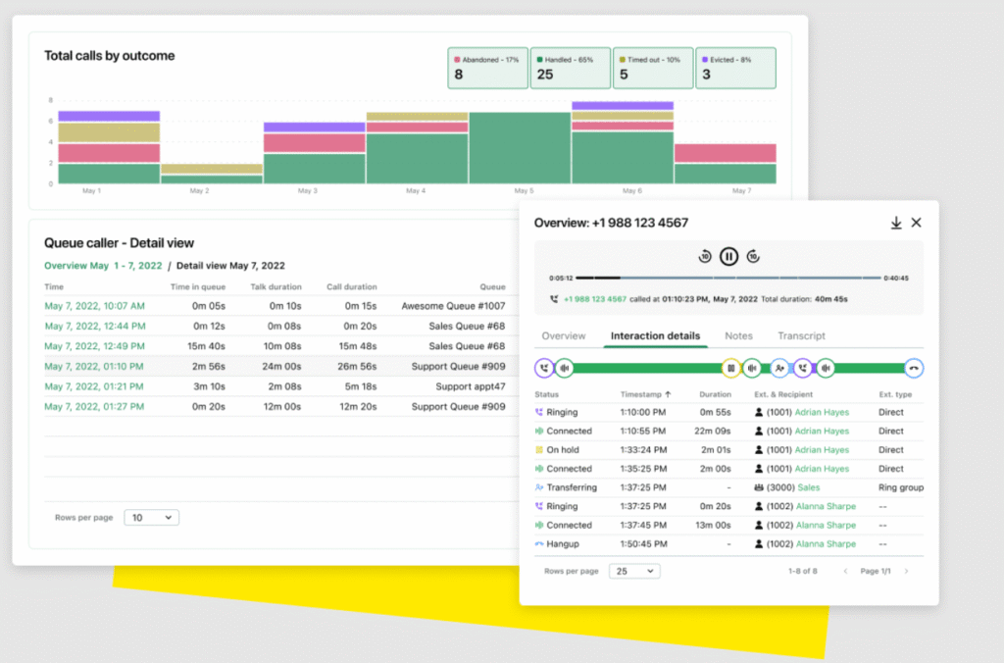The height and width of the screenshot is (663, 1004).
Task: Skip recording forward 10 seconds
Action: point(753,256)
